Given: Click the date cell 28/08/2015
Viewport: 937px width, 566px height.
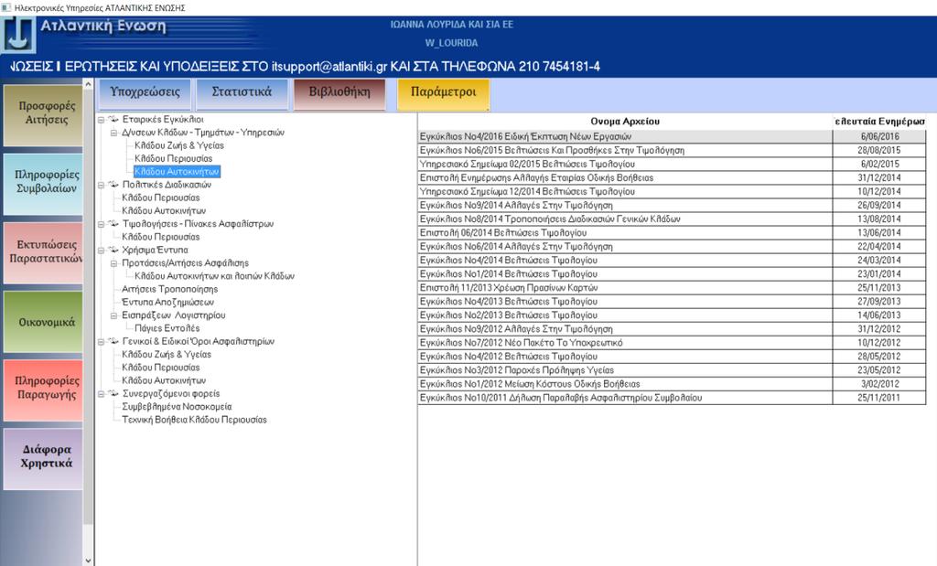Looking at the screenshot, I should click(879, 151).
